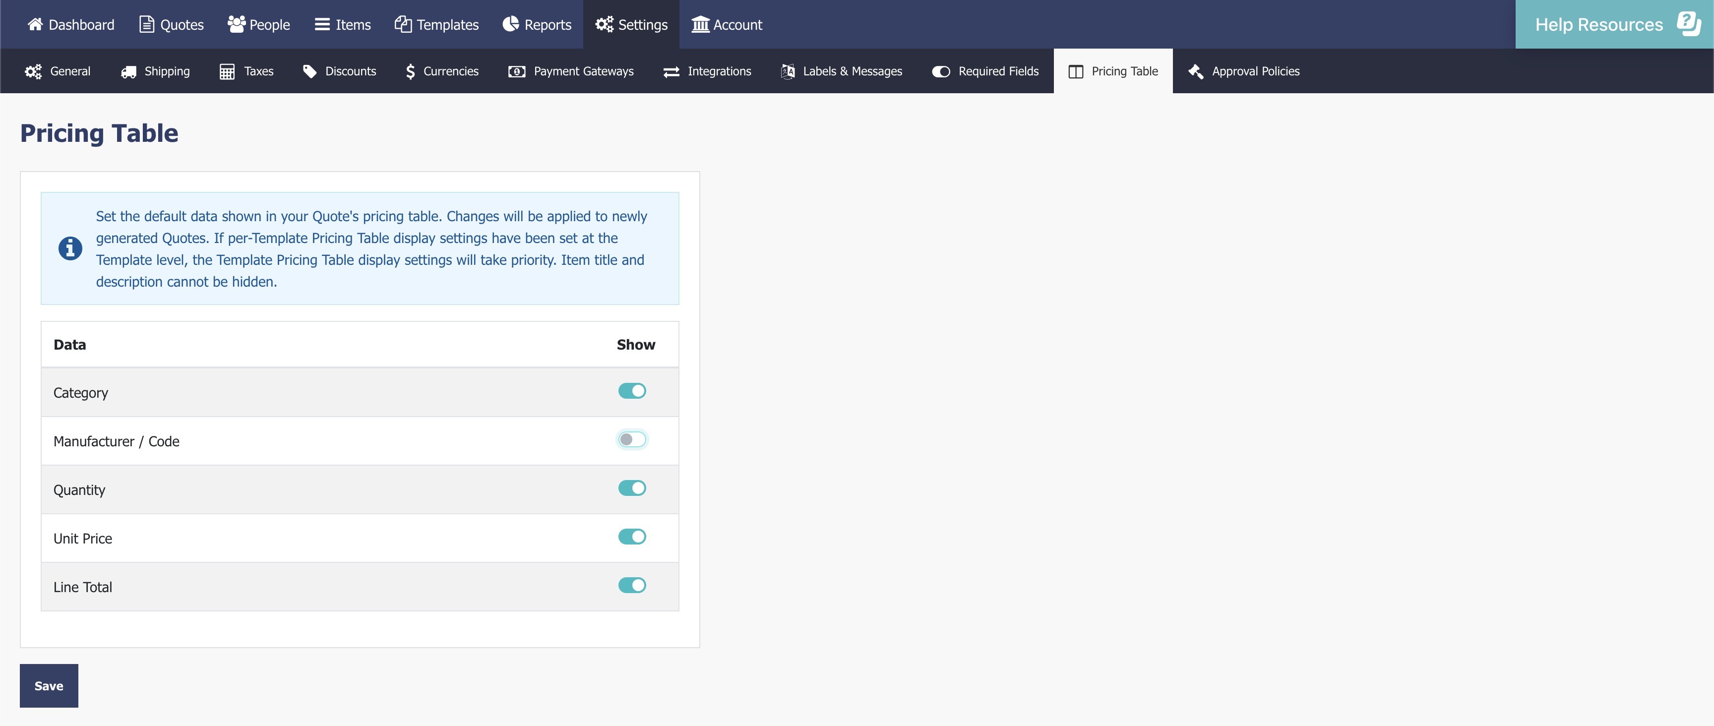1714x726 pixels.
Task: View the Reports page
Action: (536, 25)
